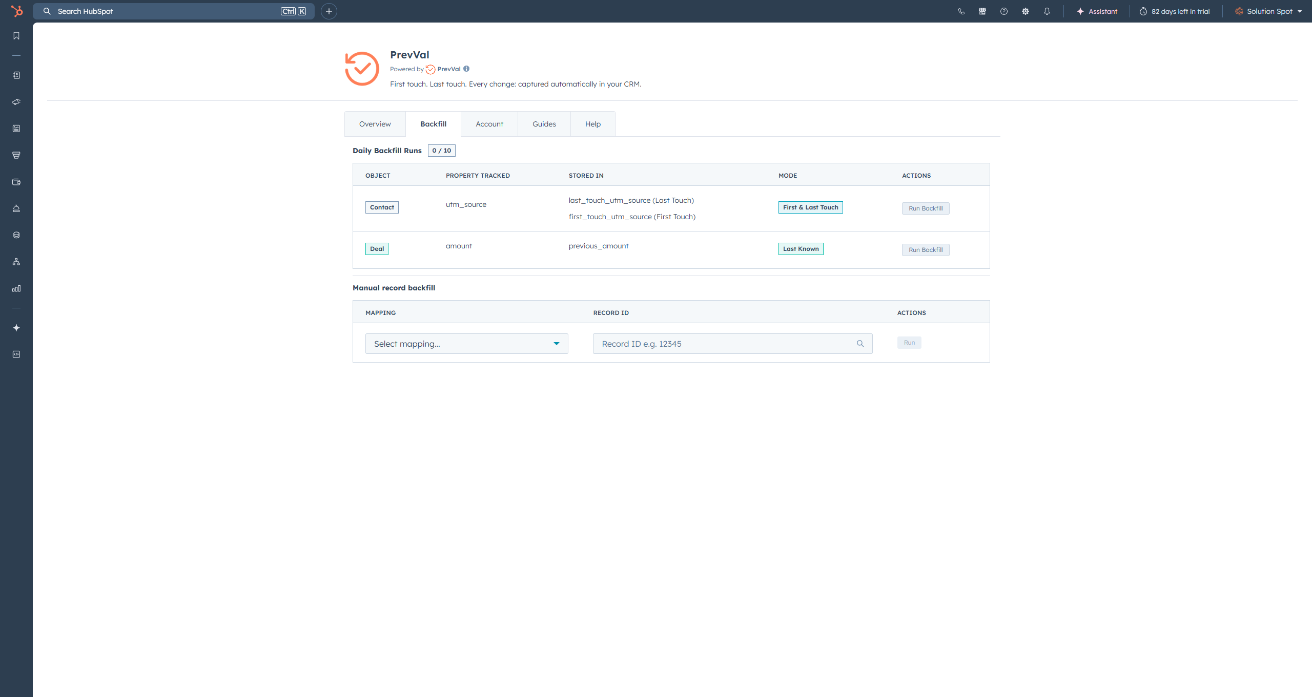1312x697 pixels.
Task: Click the Help question mark icon
Action: [x=1004, y=11]
